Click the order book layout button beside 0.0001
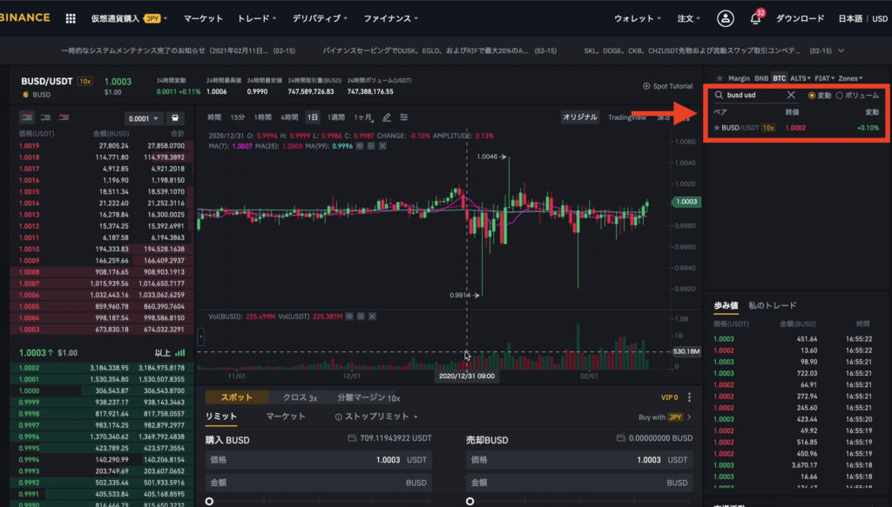This screenshot has height=507, width=892. click(x=175, y=118)
